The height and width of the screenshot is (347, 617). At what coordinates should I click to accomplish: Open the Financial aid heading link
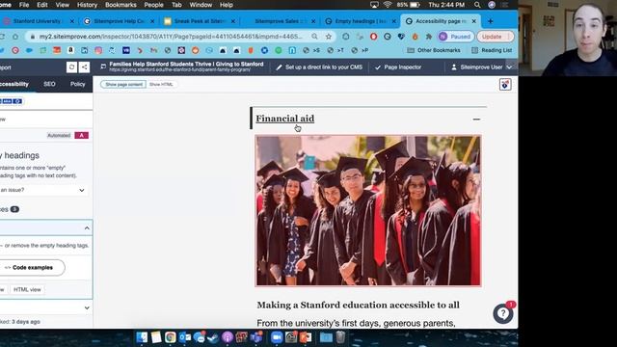pyautogui.click(x=285, y=119)
